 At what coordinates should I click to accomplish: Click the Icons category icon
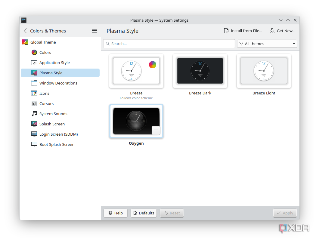(34, 93)
